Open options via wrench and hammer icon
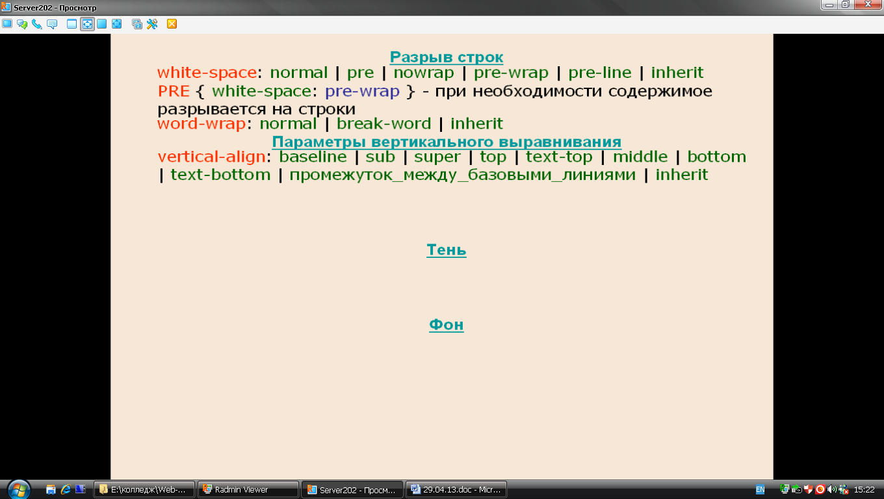The image size is (884, 499). coord(152,24)
